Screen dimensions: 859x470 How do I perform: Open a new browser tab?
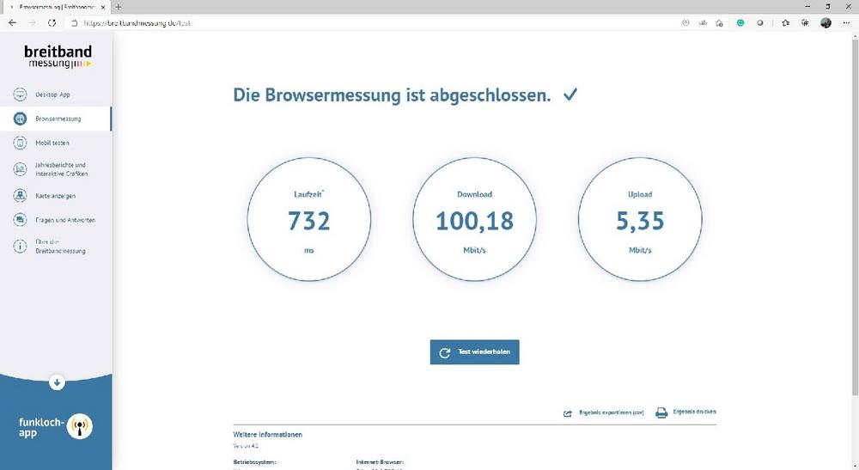[119, 7]
